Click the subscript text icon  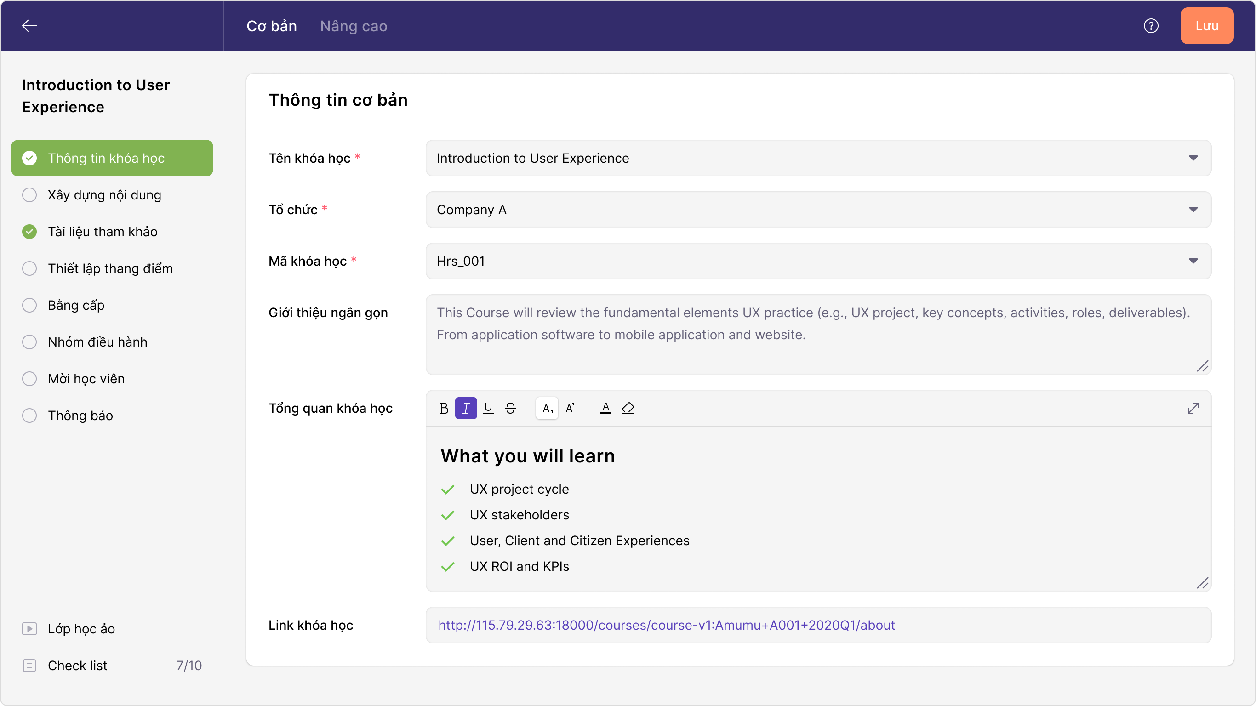coord(547,408)
